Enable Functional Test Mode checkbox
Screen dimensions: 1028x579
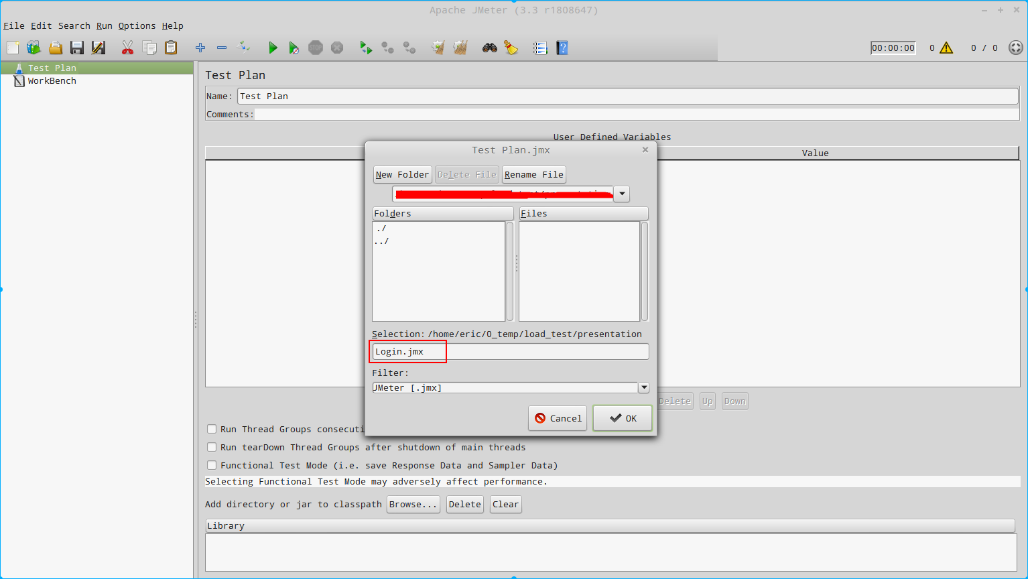(212, 465)
